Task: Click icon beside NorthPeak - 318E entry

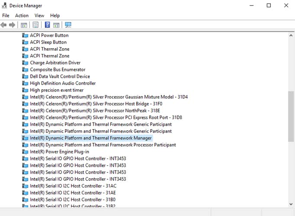Action: pyautogui.click(x=25, y=111)
